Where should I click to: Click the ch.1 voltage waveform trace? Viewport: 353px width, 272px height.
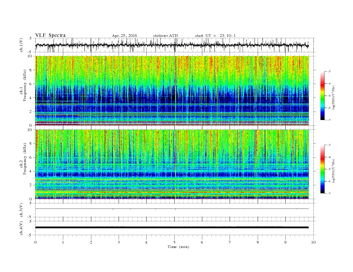pyautogui.click(x=172, y=45)
